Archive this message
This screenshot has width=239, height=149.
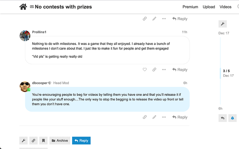60,140
